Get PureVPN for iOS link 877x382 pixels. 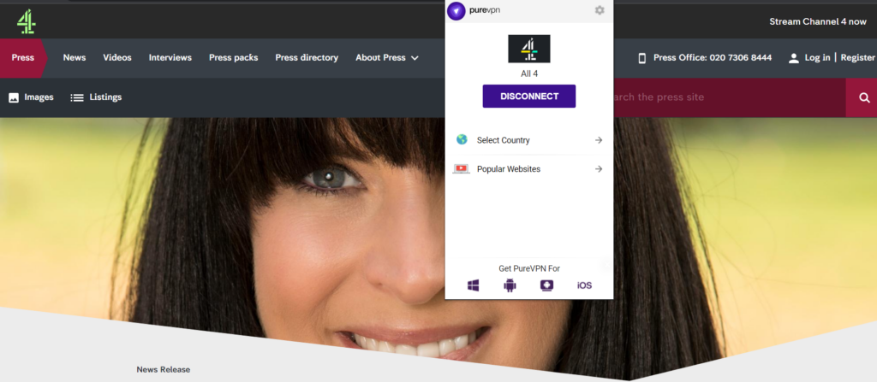click(x=584, y=285)
